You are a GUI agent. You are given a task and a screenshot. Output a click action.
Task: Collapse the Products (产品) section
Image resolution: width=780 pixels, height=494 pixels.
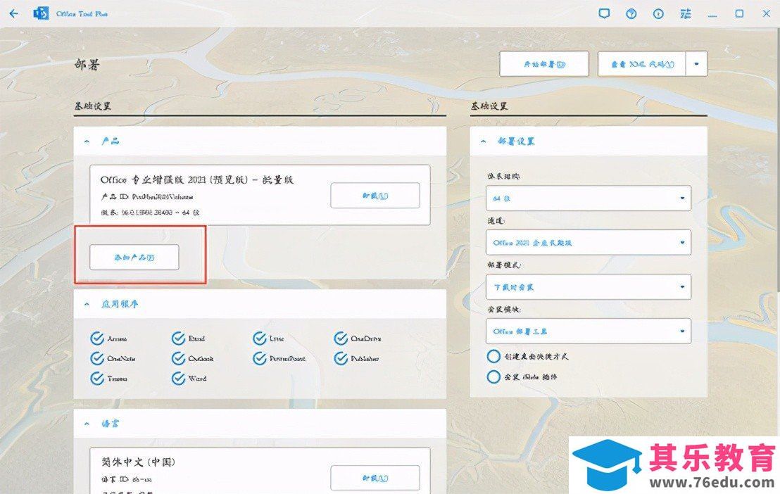[x=87, y=141]
